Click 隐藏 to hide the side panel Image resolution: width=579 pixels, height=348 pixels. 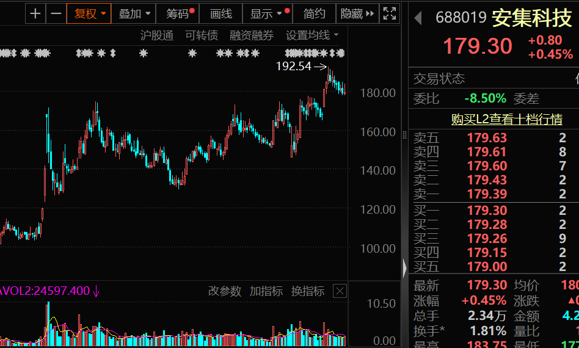tap(357, 13)
